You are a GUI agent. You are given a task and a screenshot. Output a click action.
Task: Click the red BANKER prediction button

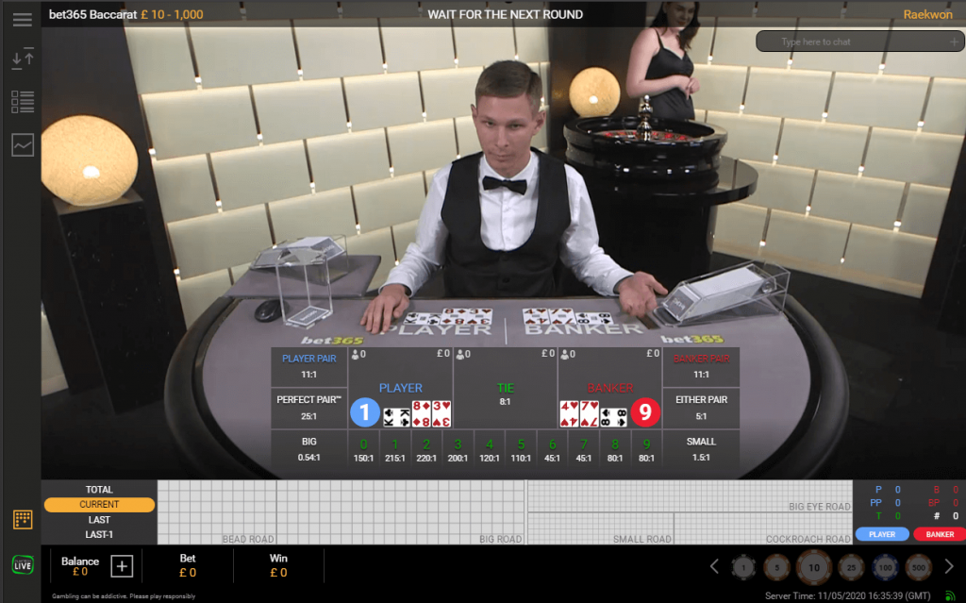pos(940,534)
